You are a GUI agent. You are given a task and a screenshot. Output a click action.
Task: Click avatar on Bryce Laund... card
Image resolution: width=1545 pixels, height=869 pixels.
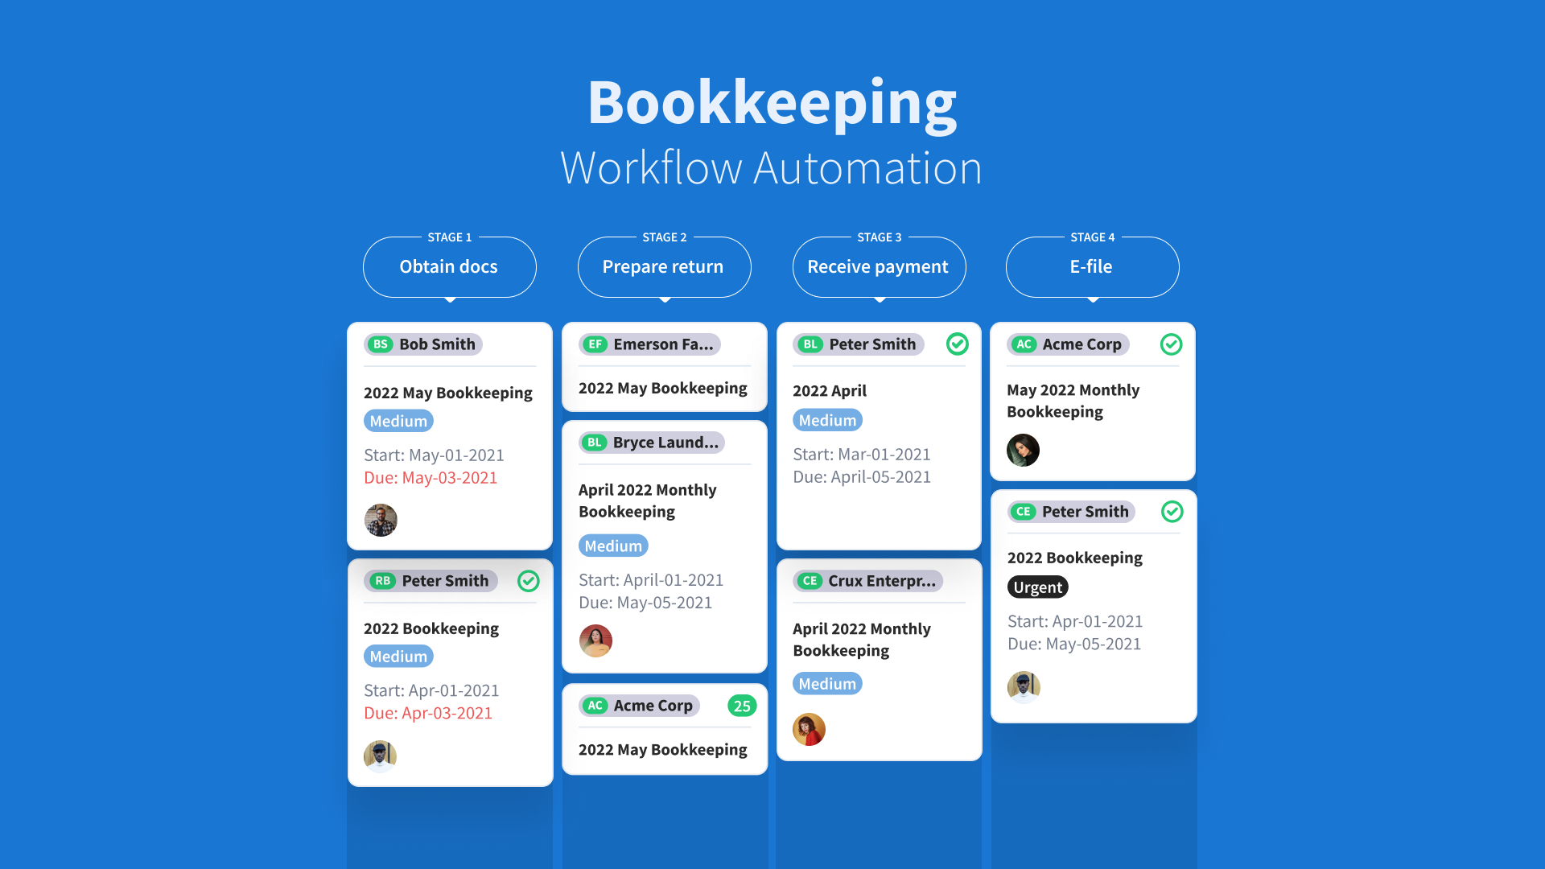[x=595, y=640]
